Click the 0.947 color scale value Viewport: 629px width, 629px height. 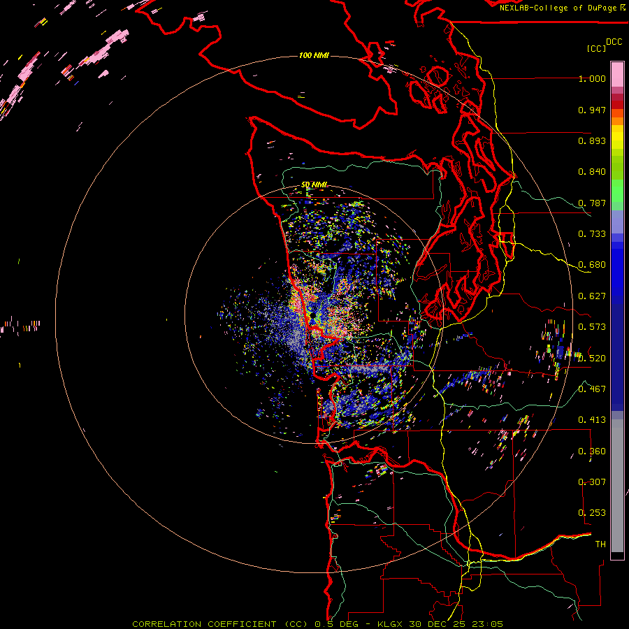(592, 110)
